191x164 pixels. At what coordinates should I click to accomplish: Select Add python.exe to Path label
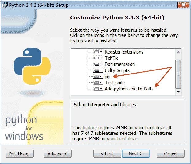[129, 89]
